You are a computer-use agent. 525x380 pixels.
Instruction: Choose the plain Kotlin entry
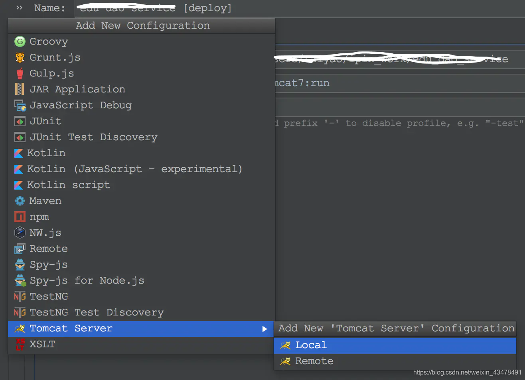pos(142,153)
